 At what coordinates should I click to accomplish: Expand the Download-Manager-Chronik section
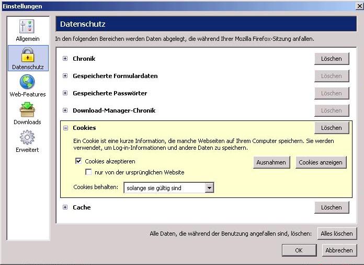tap(65, 111)
